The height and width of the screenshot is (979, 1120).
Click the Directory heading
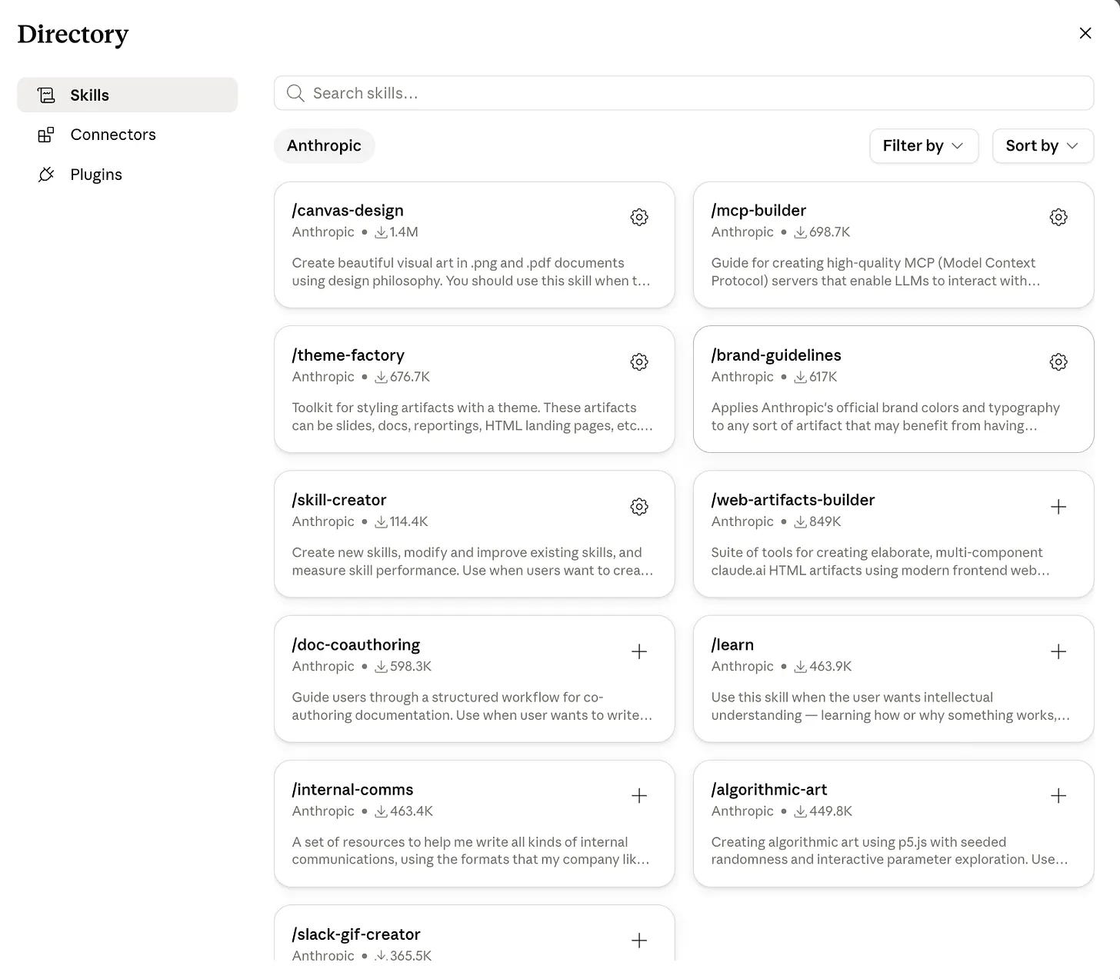[x=73, y=34]
